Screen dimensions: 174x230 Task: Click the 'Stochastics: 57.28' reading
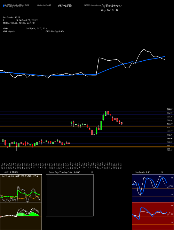(x=11, y=17)
